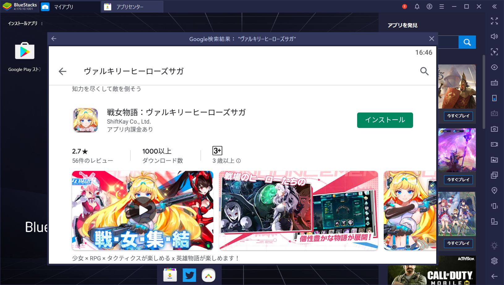Open the BlueStacks hamburger menu
The height and width of the screenshot is (285, 504).
[442, 6]
